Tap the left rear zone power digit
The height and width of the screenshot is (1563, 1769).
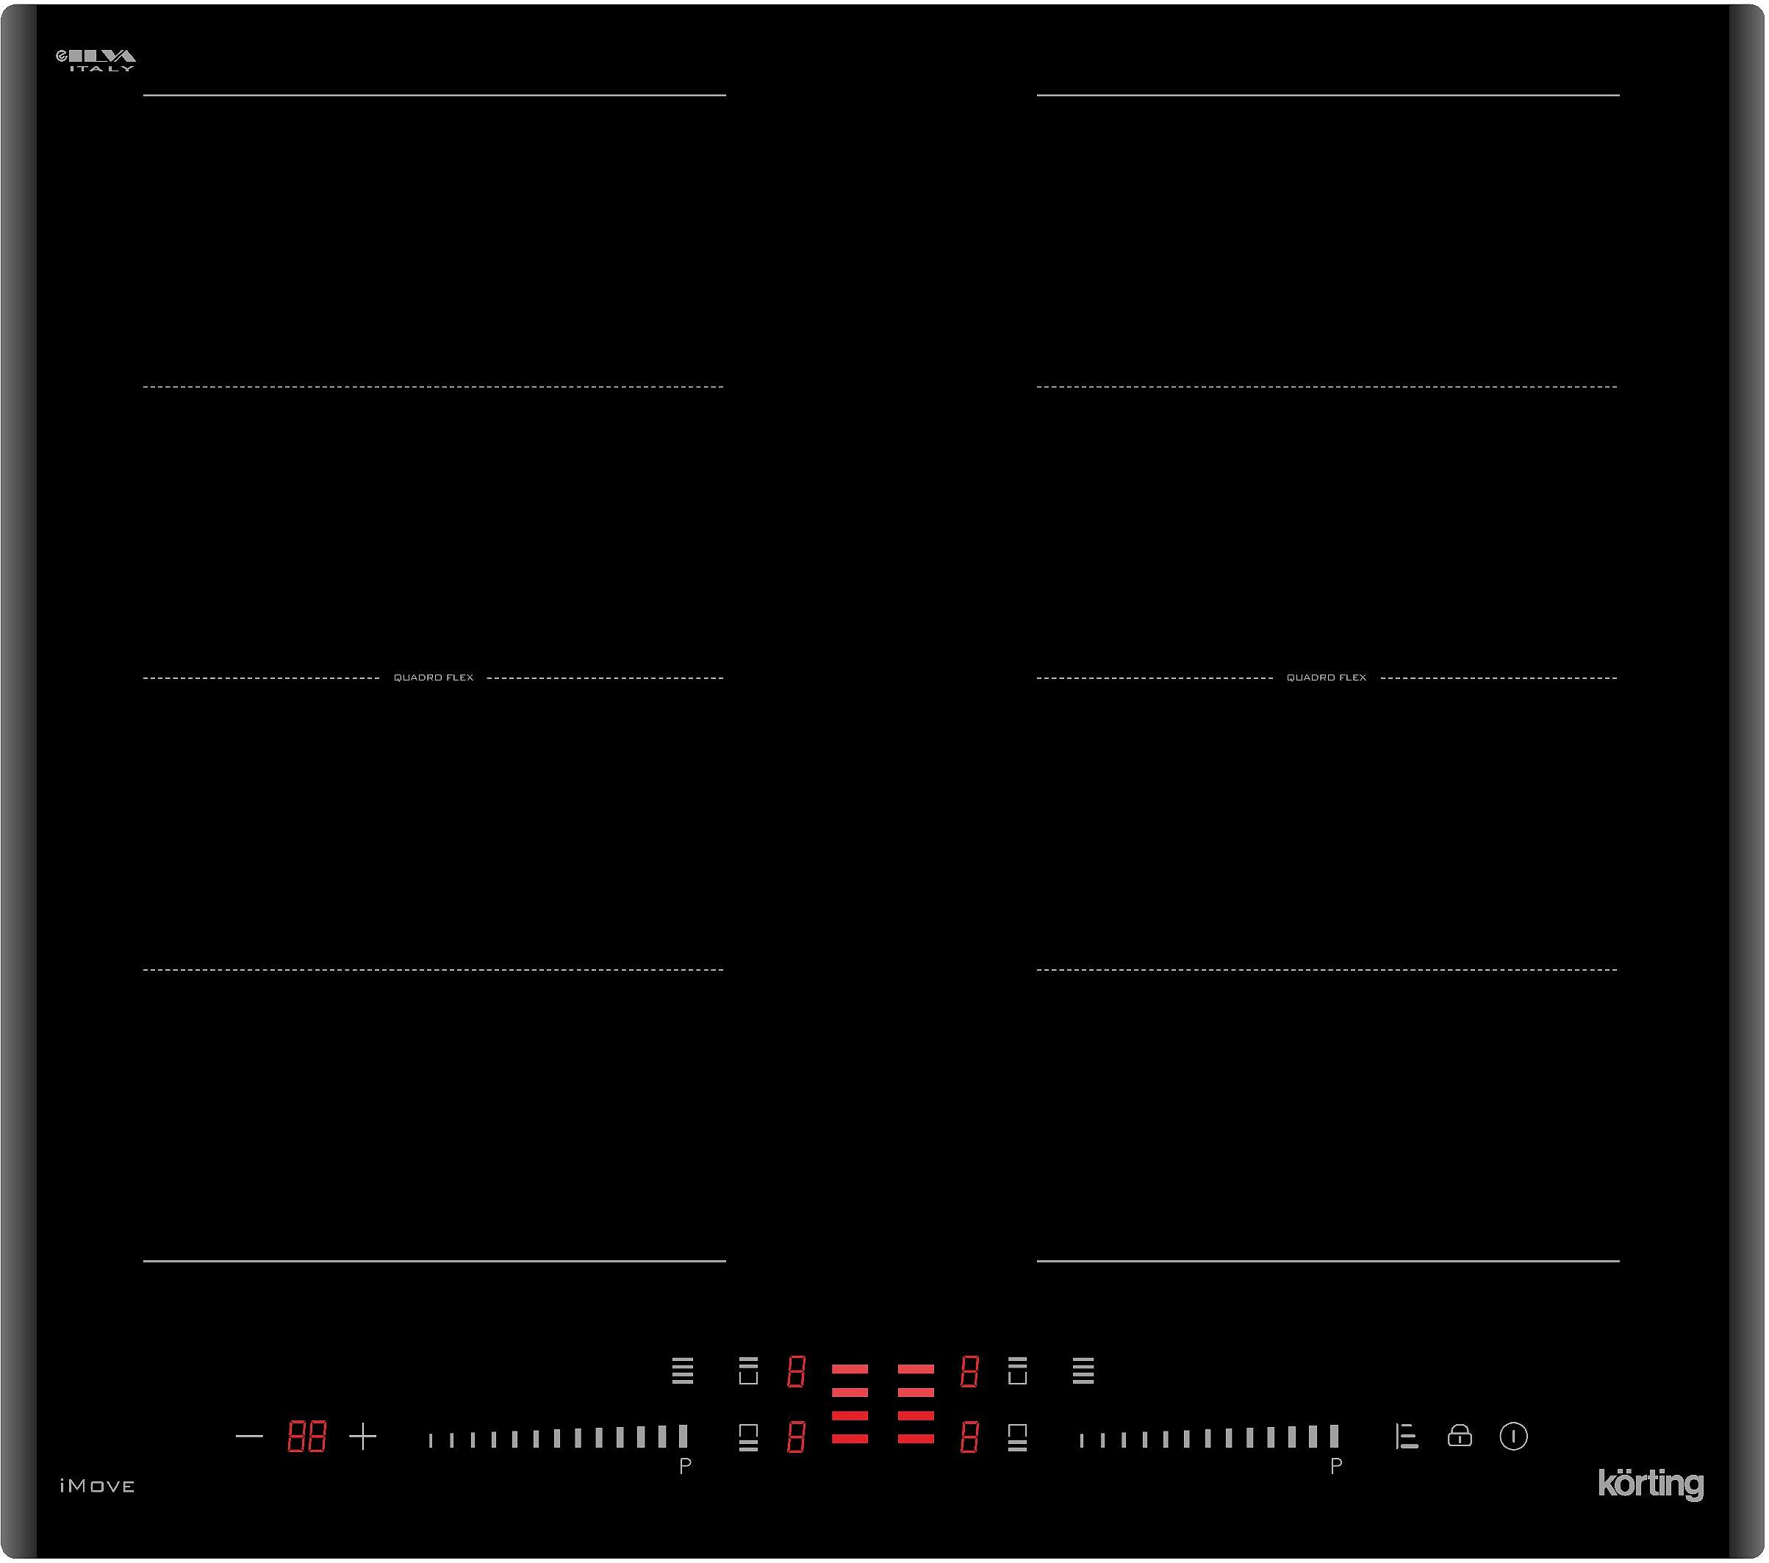tap(796, 1373)
